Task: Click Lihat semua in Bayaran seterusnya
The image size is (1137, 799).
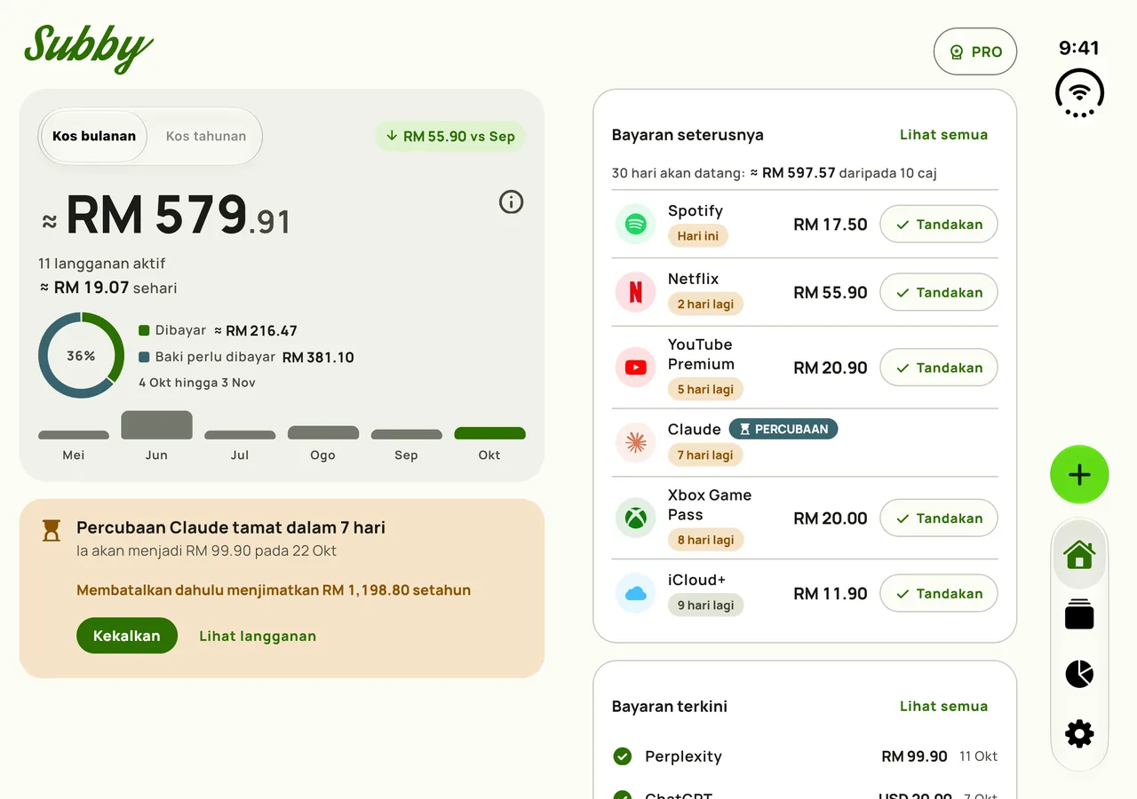Action: pyautogui.click(x=943, y=135)
